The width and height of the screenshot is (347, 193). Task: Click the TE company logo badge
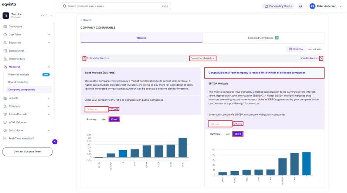click(6, 15)
